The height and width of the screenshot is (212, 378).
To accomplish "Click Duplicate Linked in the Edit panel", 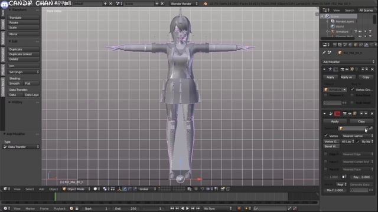I will tap(24, 54).
